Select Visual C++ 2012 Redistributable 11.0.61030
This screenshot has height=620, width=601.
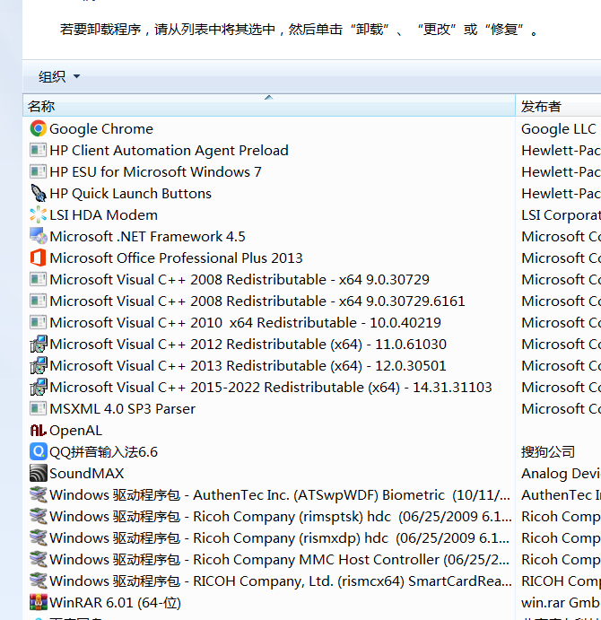pyautogui.click(x=248, y=344)
